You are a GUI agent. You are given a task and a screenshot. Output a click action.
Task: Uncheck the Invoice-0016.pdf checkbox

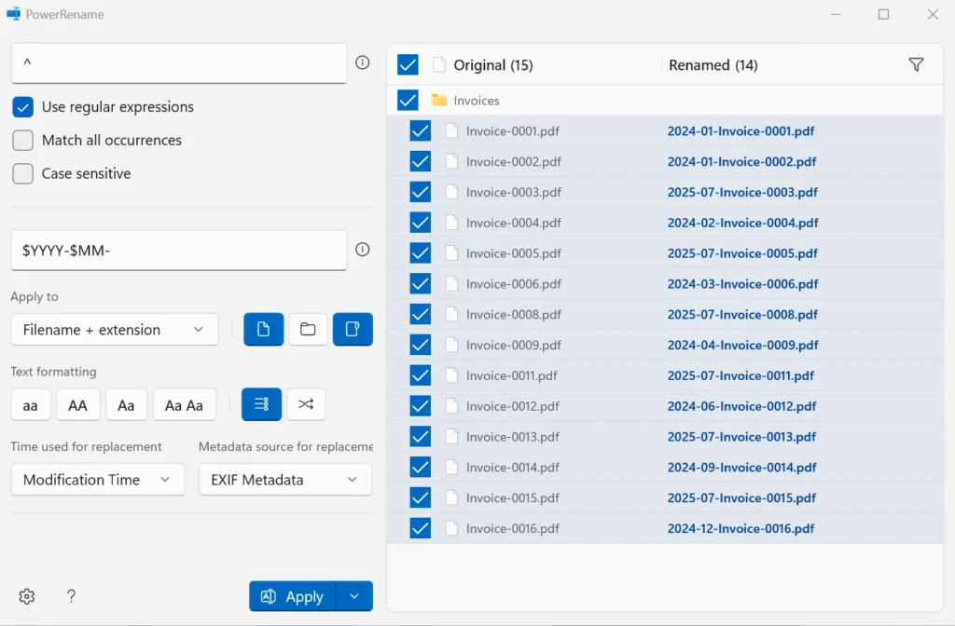click(x=421, y=528)
